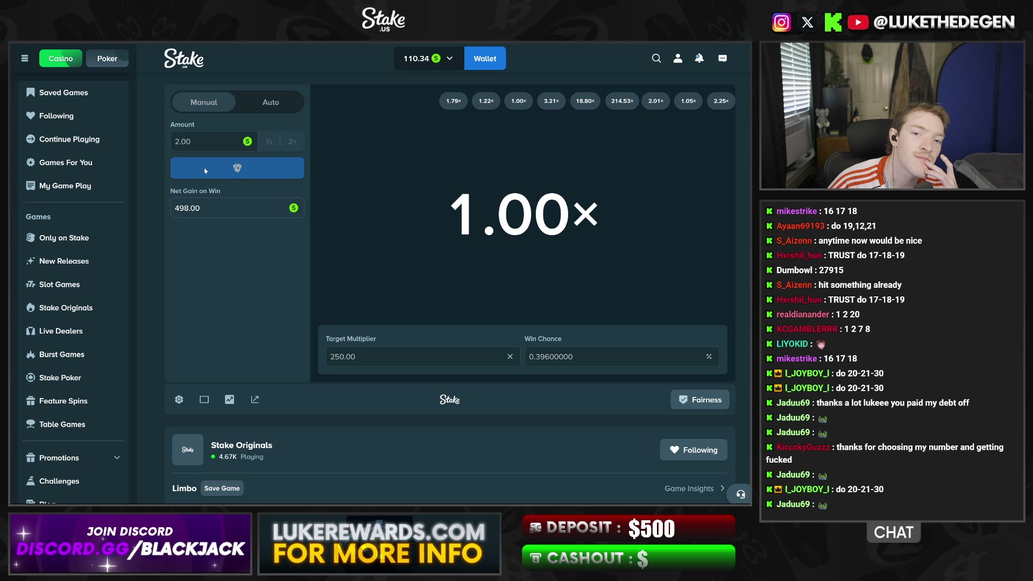Open the site search icon
Screen dimensions: 1033x581
(x=656, y=59)
